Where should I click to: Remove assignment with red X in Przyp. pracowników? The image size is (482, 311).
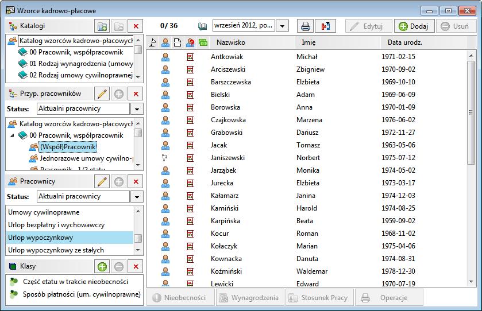(136, 94)
